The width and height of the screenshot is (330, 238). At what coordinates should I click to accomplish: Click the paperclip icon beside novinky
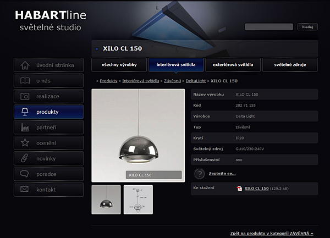24,158
